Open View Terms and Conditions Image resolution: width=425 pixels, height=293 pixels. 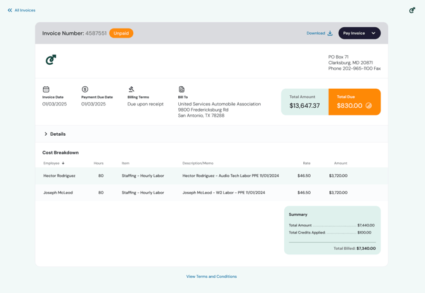click(211, 277)
